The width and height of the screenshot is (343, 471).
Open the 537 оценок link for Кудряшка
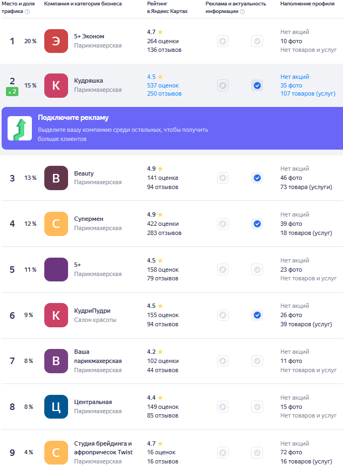click(163, 85)
